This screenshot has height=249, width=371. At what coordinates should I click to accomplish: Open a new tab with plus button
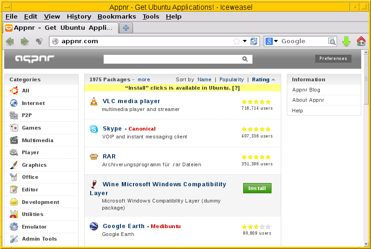126,28
